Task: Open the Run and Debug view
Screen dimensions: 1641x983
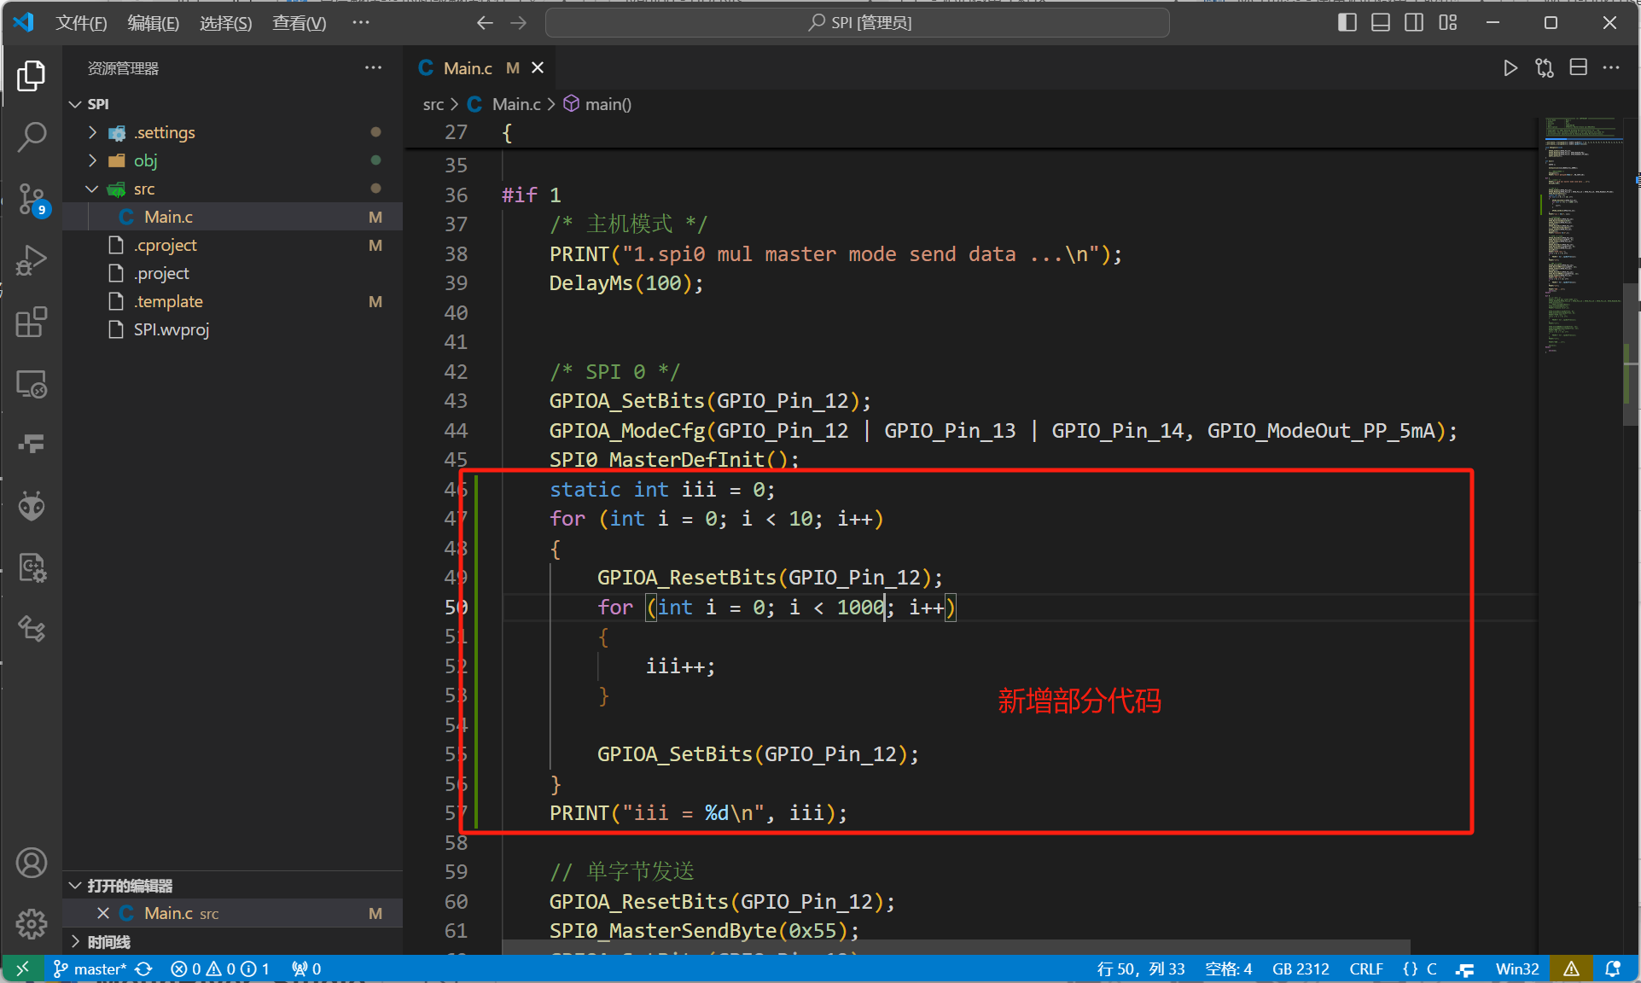Action: (32, 260)
